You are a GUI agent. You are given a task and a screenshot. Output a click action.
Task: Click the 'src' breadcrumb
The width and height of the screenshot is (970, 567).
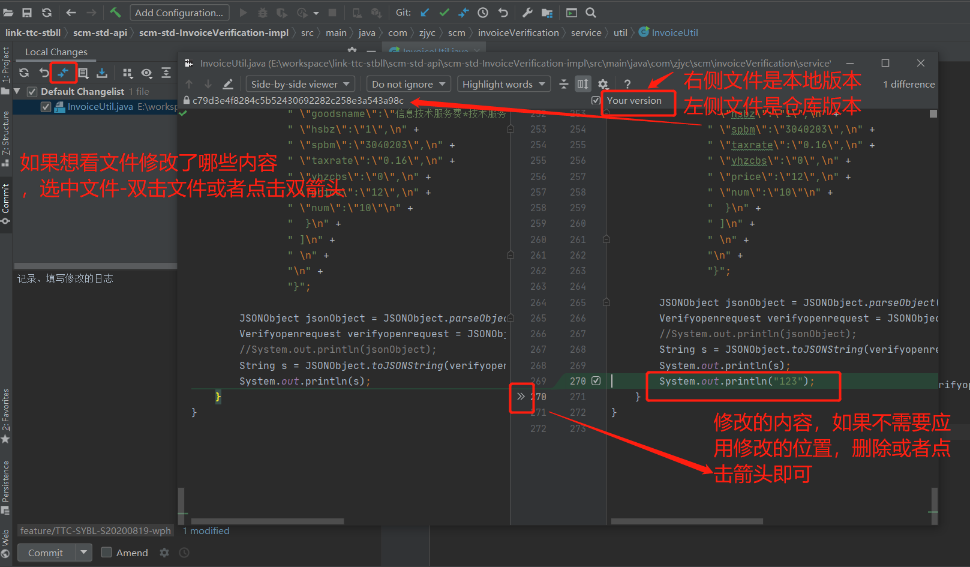click(307, 32)
